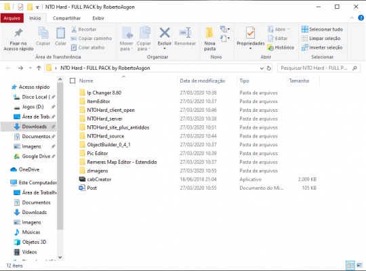The image size is (366, 271).
Task: Click the Copiar ribbon icon
Action: tap(43, 37)
